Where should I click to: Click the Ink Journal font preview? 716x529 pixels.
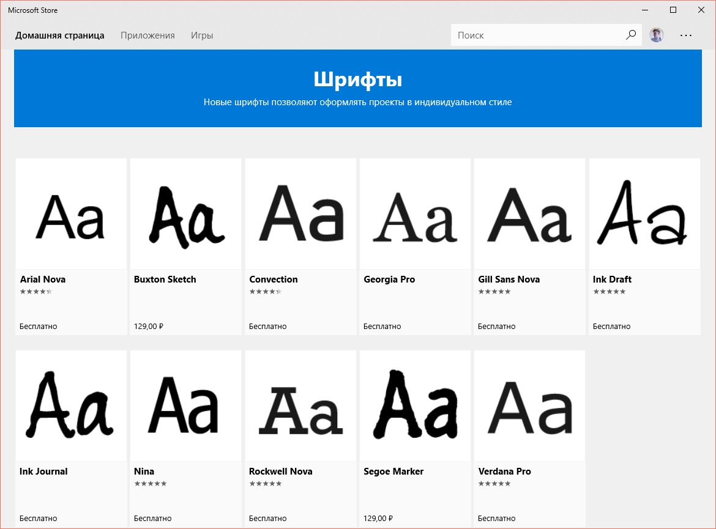pyautogui.click(x=71, y=405)
